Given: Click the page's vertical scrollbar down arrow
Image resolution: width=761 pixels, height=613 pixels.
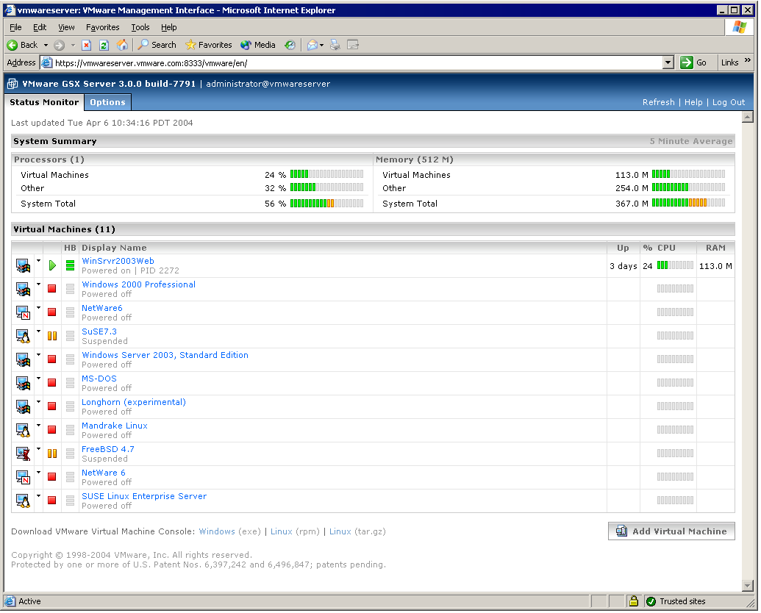Looking at the screenshot, I should point(747,586).
